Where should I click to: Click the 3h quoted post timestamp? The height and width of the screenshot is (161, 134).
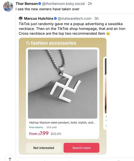click(96, 19)
